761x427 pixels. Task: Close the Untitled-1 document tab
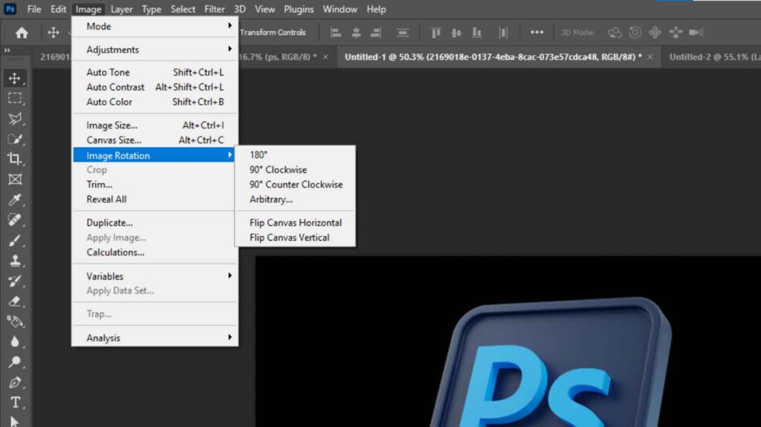(650, 56)
